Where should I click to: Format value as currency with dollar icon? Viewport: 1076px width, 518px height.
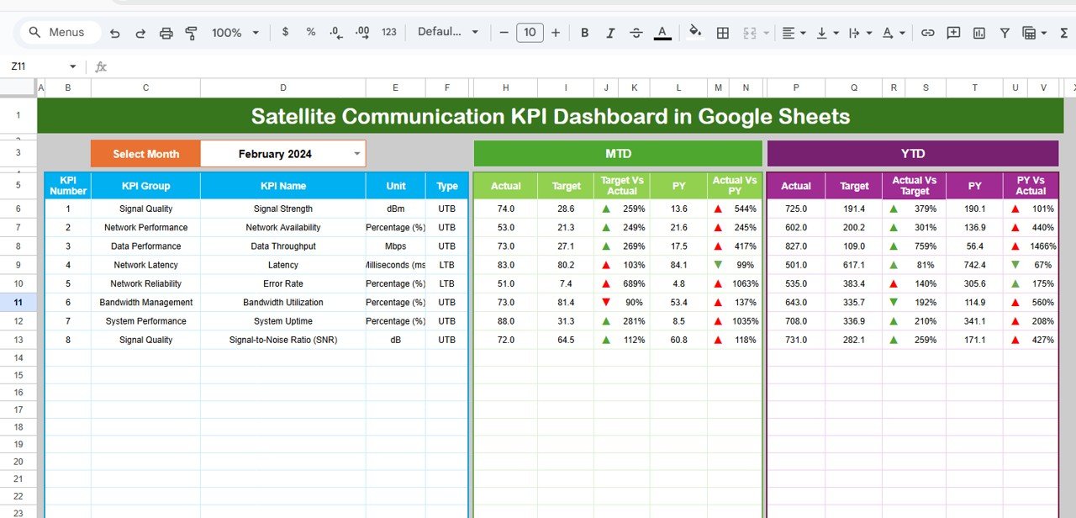285,32
